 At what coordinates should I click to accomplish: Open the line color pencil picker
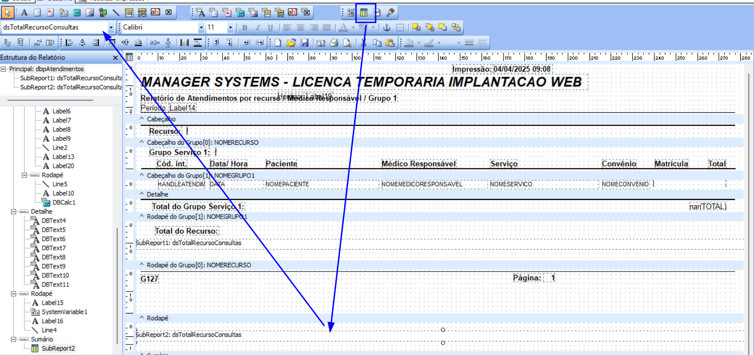pos(429,43)
